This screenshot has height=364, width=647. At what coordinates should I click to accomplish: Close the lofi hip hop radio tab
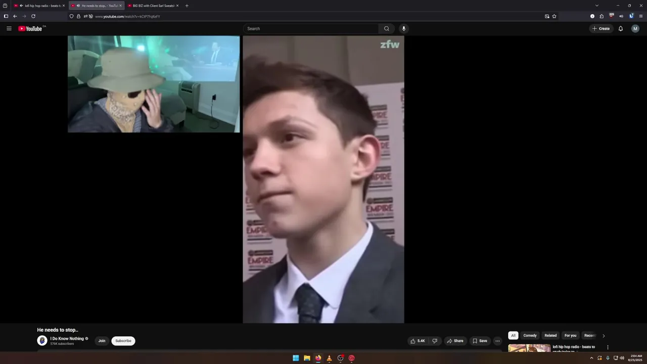click(64, 6)
